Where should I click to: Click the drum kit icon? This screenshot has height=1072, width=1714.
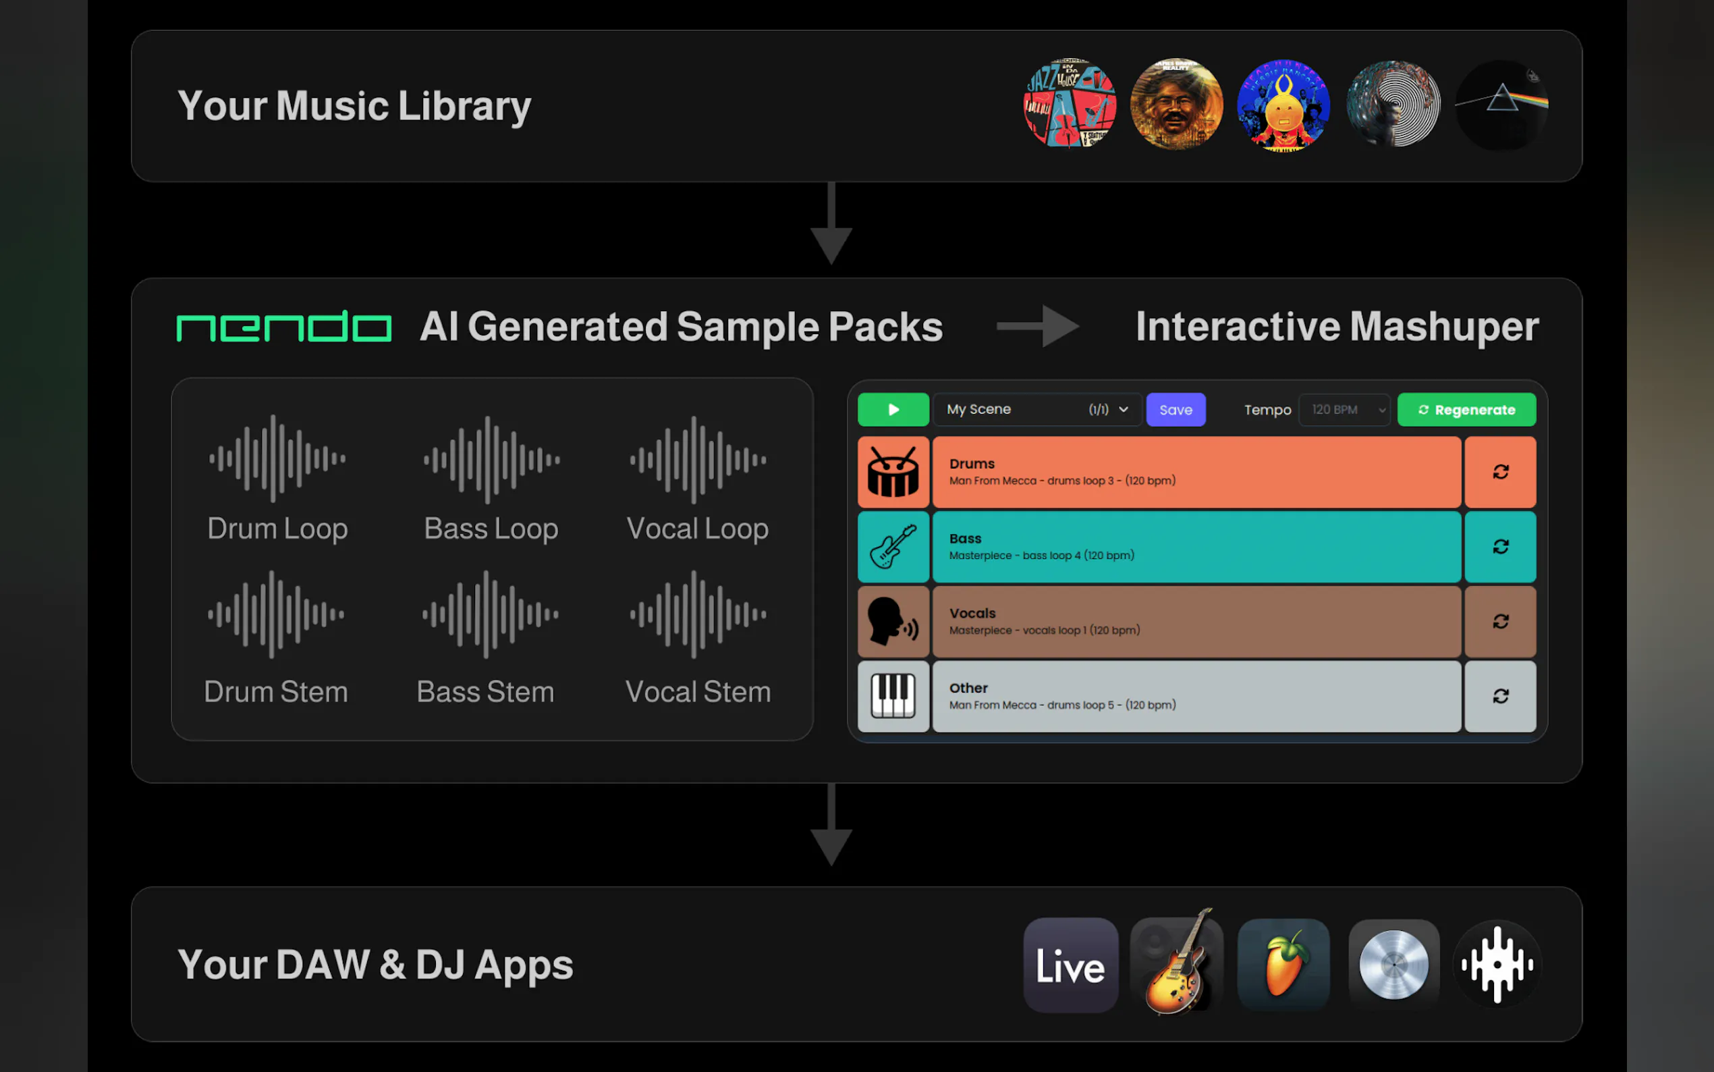coord(893,472)
